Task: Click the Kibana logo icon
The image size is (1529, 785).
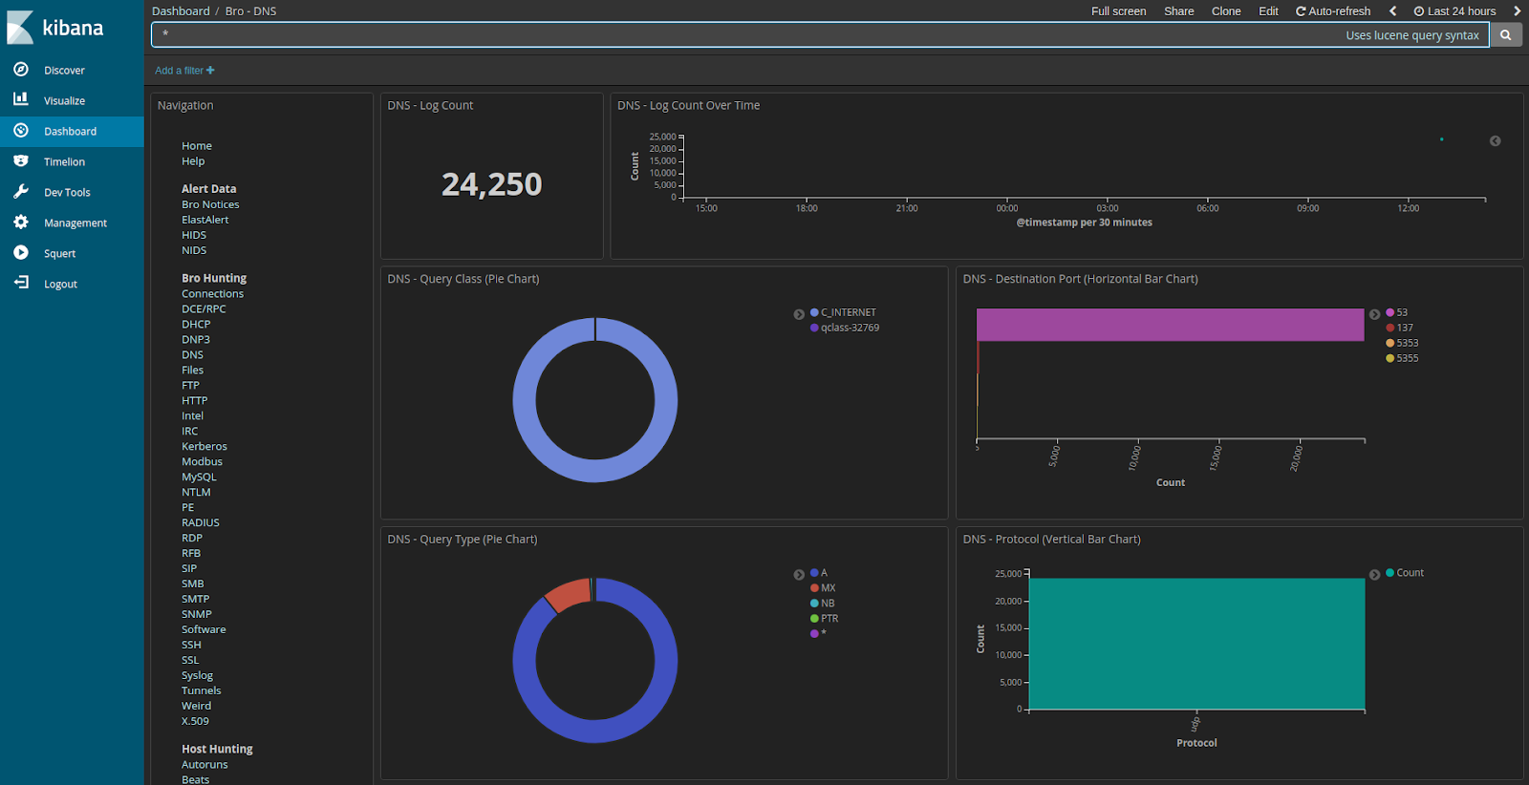Action: click(20, 28)
